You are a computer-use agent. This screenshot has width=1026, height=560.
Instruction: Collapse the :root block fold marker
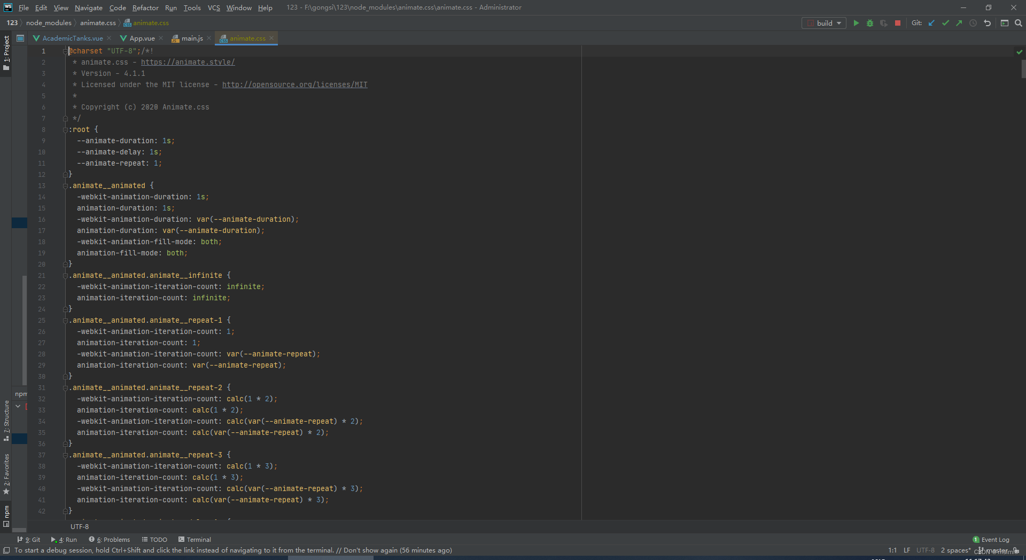coord(65,130)
